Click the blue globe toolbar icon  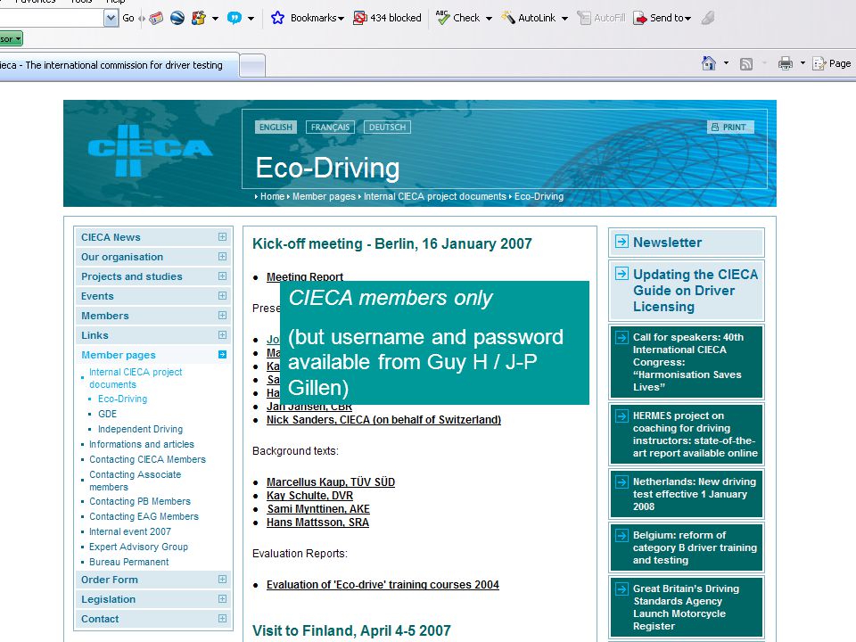(x=177, y=18)
